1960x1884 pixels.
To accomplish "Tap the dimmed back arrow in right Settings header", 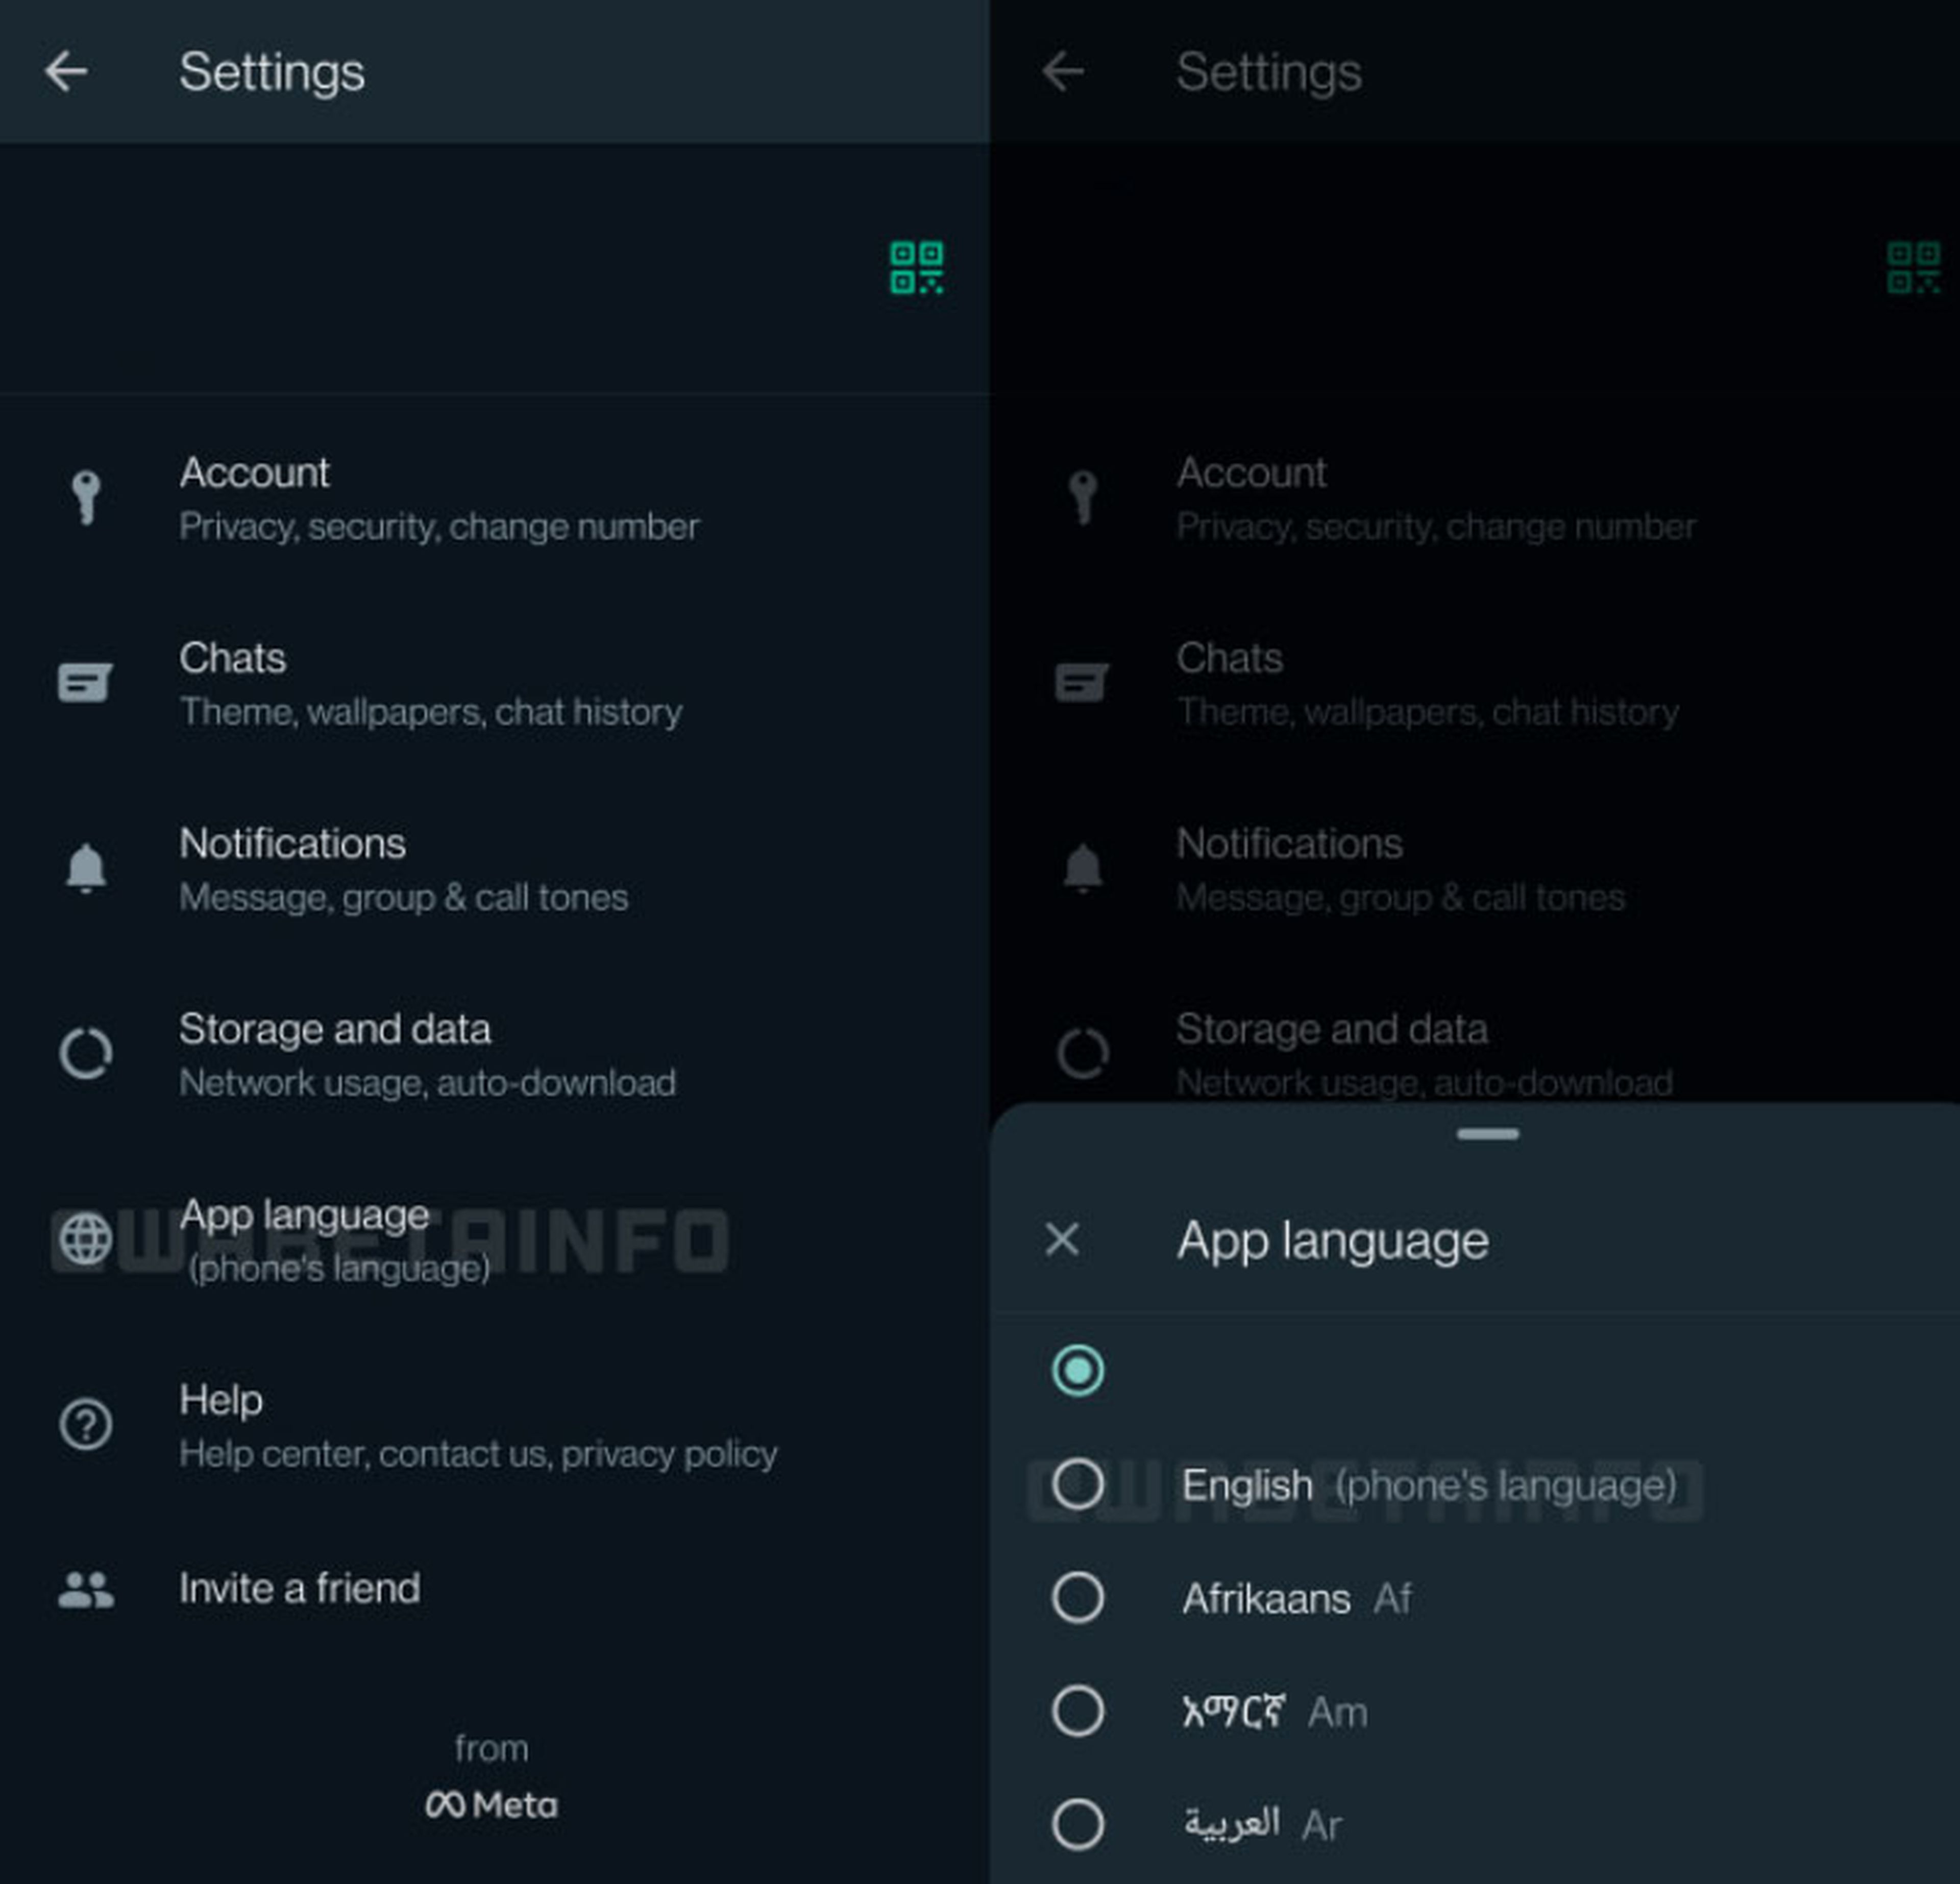I will (x=1063, y=72).
